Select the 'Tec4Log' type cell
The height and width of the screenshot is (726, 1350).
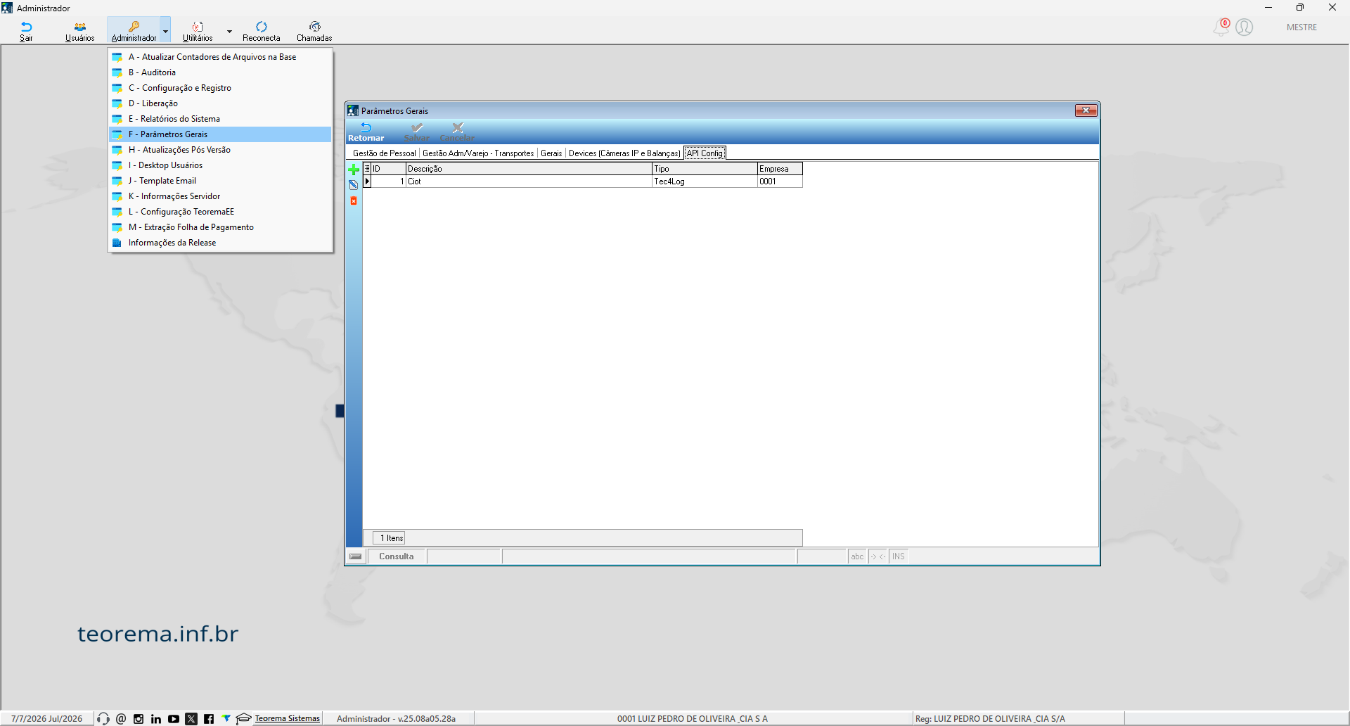click(x=705, y=181)
